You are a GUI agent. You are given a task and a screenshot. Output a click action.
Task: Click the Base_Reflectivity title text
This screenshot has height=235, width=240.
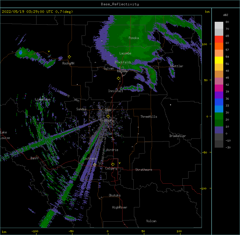pyautogui.click(x=120, y=4)
